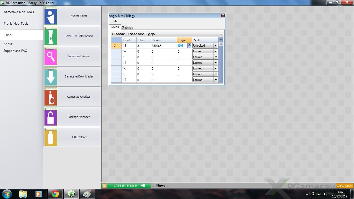
Task: Open the Gamertag Checker icon
Action: pyautogui.click(x=51, y=97)
